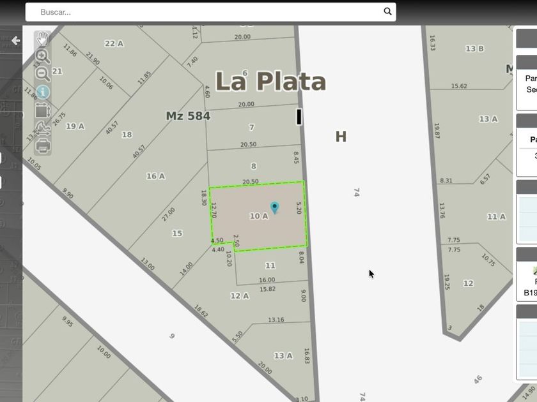Select the blue info identify tool
The height and width of the screenshot is (402, 537).
pos(43,93)
